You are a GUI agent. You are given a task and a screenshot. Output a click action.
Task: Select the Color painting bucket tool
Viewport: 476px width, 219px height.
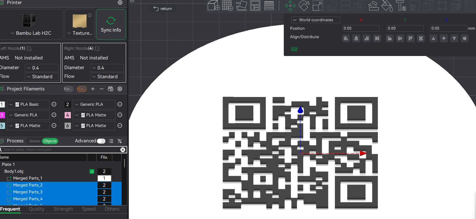pyautogui.click(x=387, y=5)
